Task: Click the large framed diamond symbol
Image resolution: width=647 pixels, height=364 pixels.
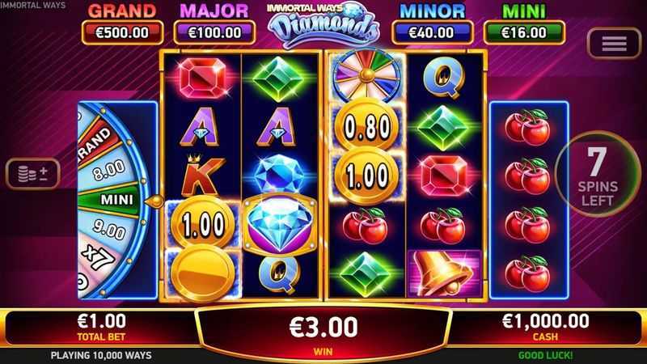Action: tap(280, 224)
